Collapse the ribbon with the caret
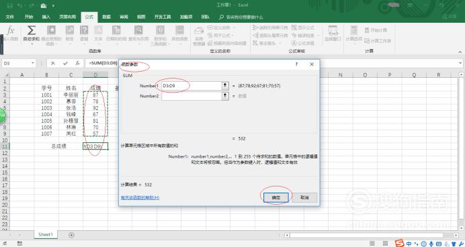The height and width of the screenshot is (247, 465). [x=460, y=52]
